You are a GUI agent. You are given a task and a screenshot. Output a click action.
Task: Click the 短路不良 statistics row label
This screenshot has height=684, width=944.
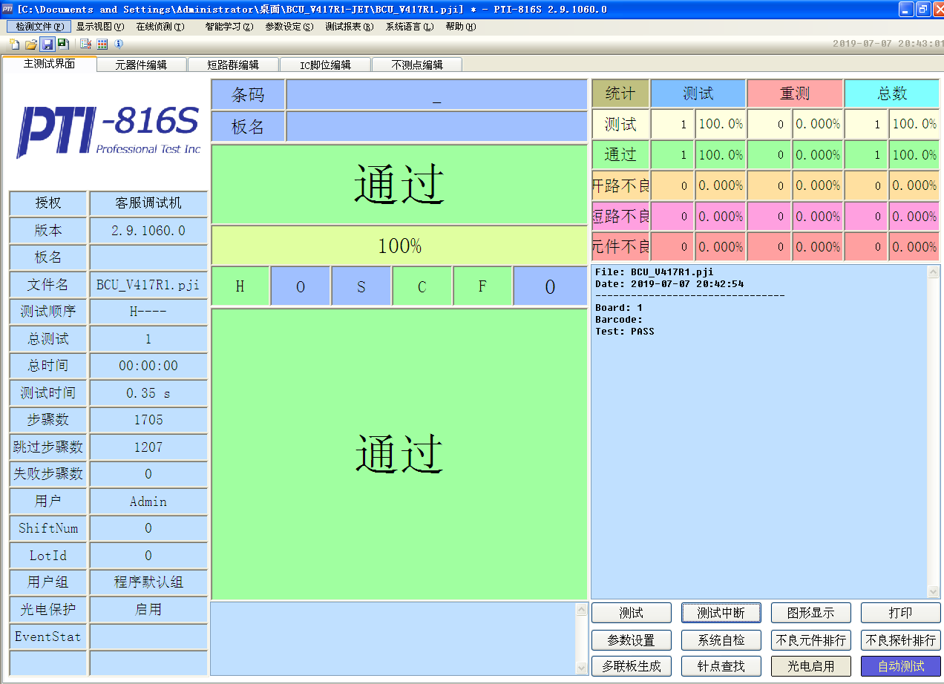click(620, 216)
